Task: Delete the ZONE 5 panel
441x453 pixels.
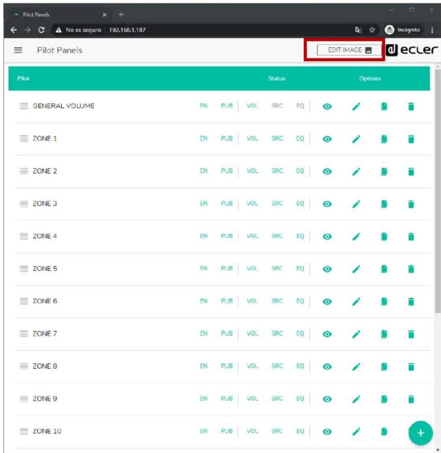Action: (411, 269)
